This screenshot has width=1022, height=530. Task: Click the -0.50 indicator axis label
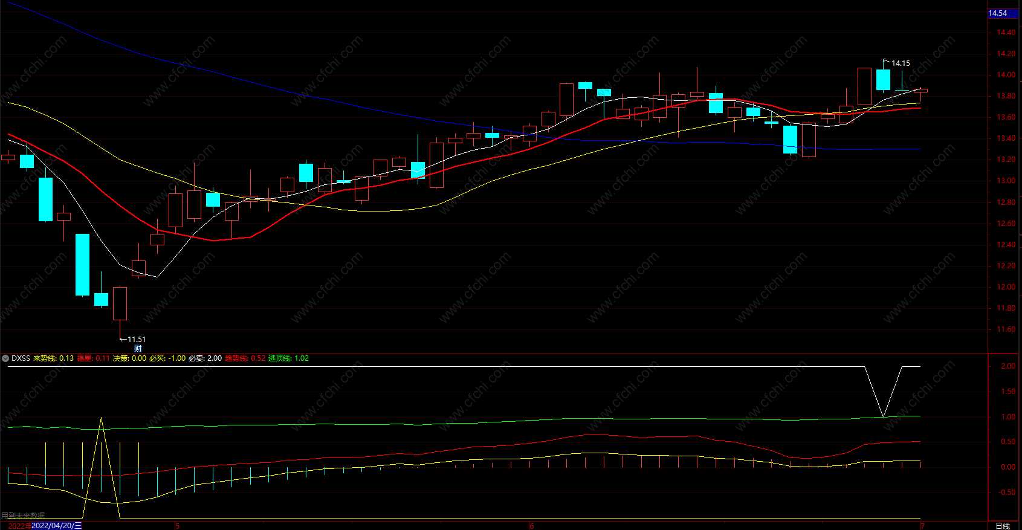coord(1007,493)
